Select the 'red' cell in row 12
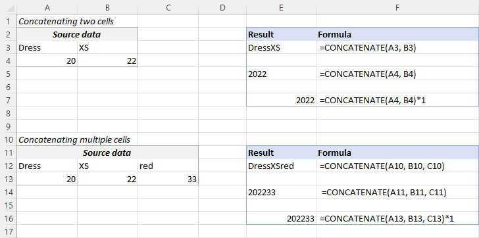 (x=168, y=166)
